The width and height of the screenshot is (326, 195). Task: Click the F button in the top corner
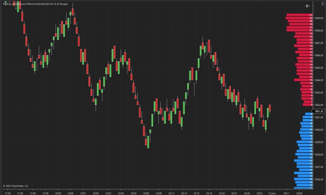(322, 6)
